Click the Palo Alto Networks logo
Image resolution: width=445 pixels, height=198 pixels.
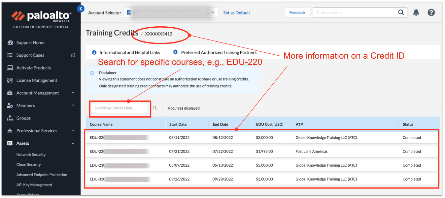[41, 16]
